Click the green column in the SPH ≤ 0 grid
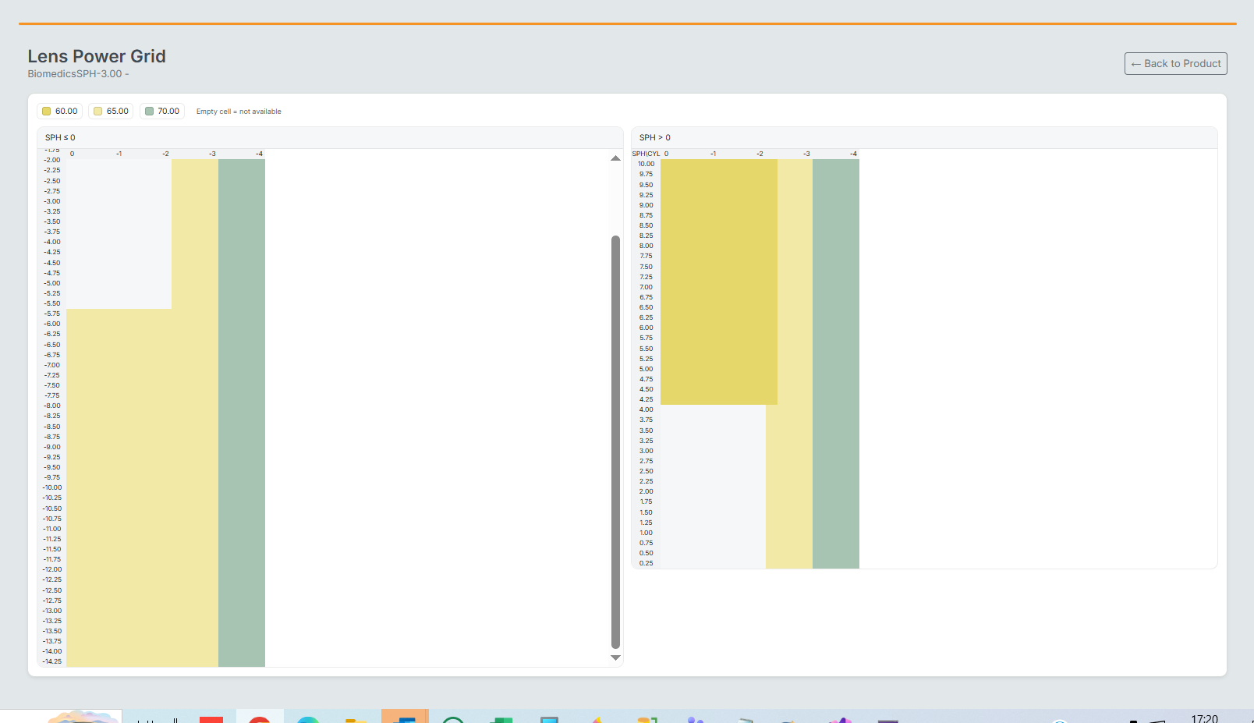Image resolution: width=1254 pixels, height=723 pixels. [x=241, y=412]
